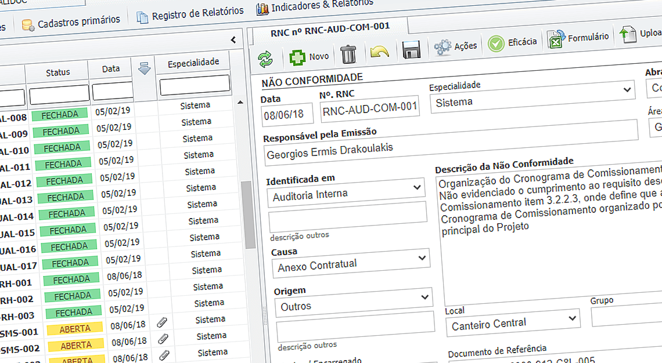
Task: Collapse the left grid panel with the arrow
Action: [233, 40]
